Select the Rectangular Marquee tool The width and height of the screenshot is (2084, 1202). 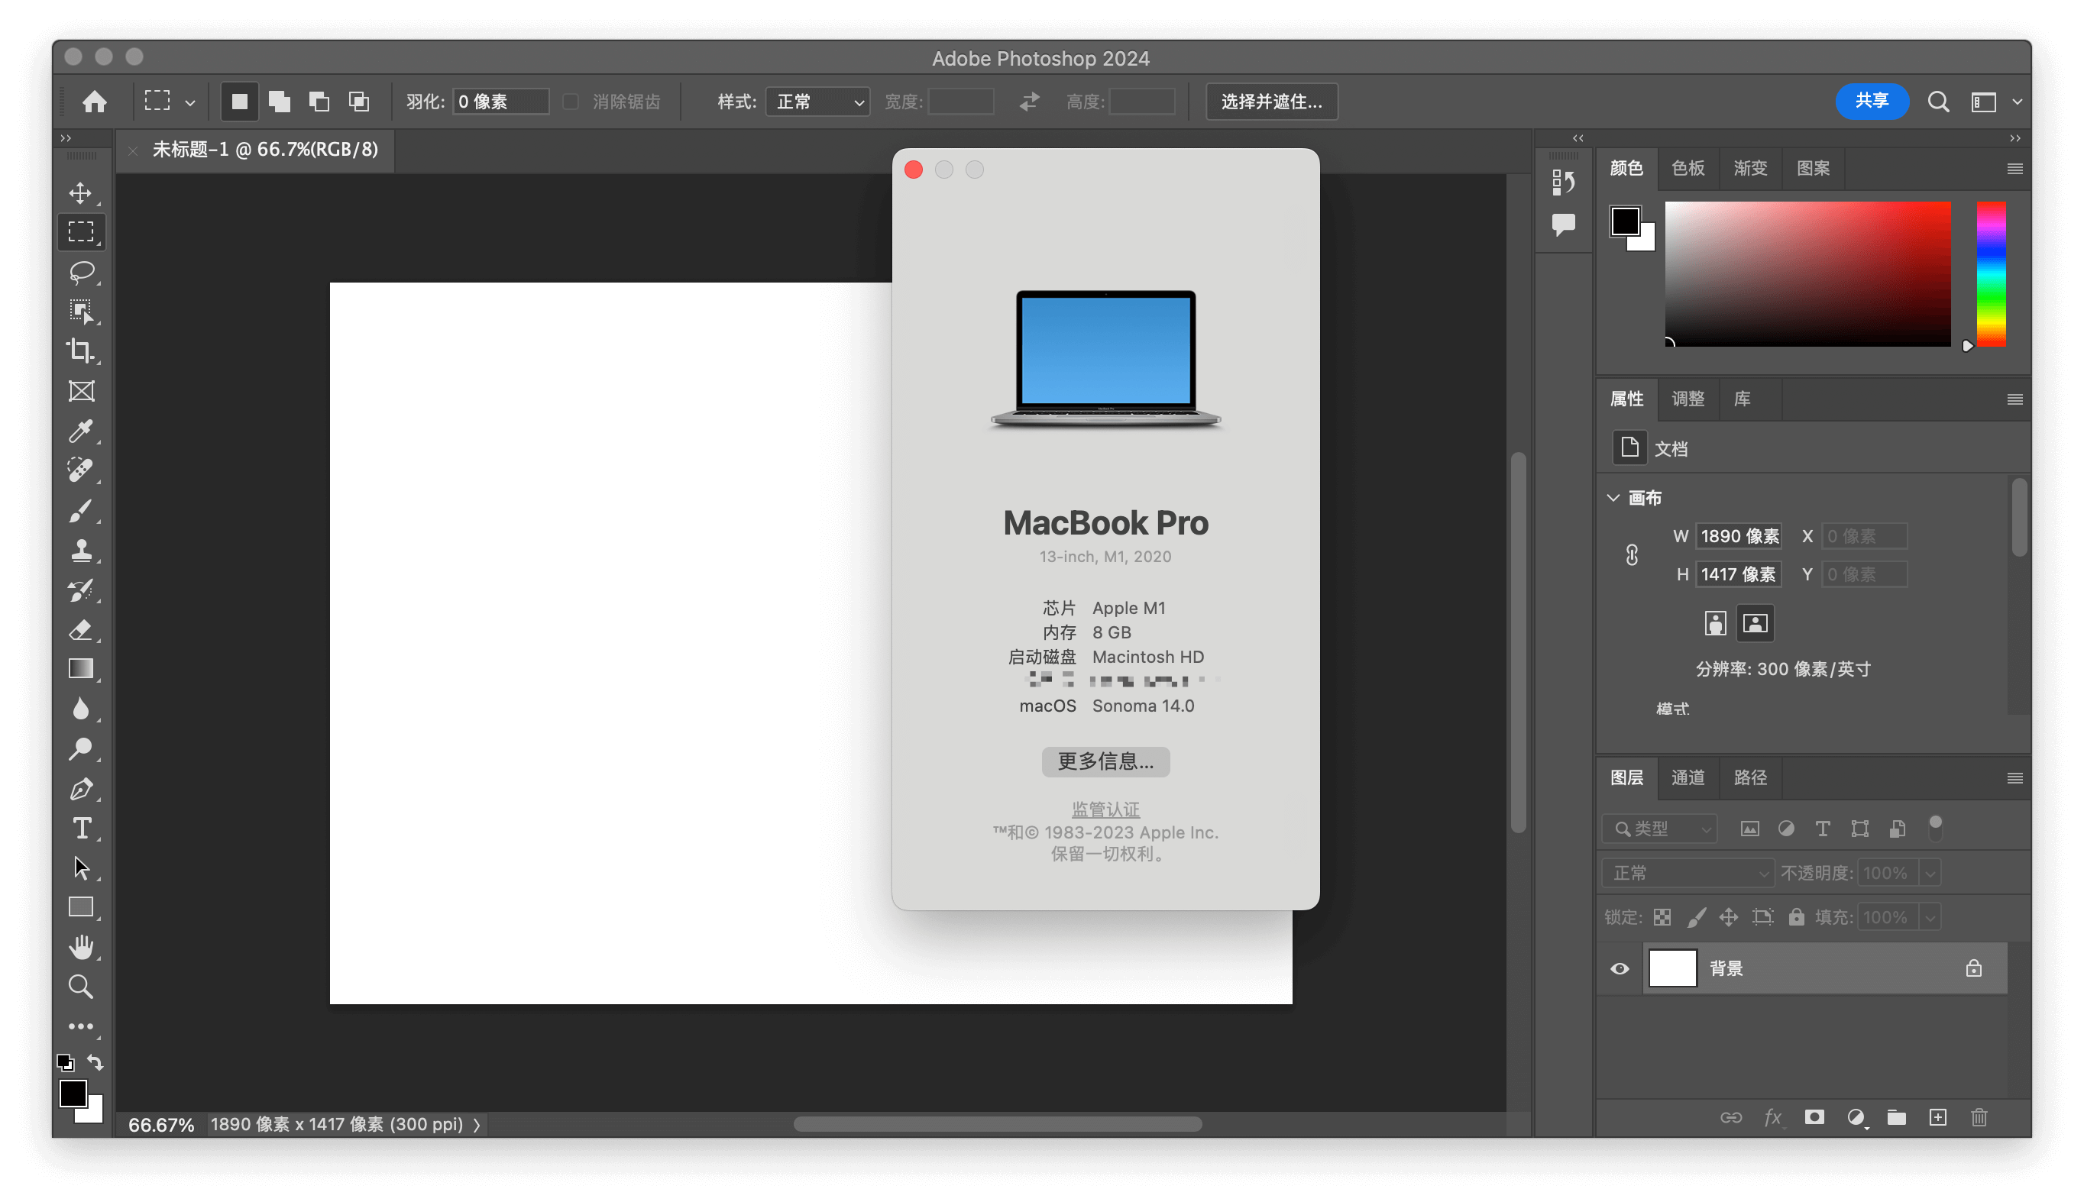pos(80,231)
